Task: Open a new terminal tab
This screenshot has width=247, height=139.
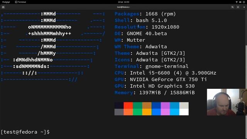Action: (x=3, y=7)
